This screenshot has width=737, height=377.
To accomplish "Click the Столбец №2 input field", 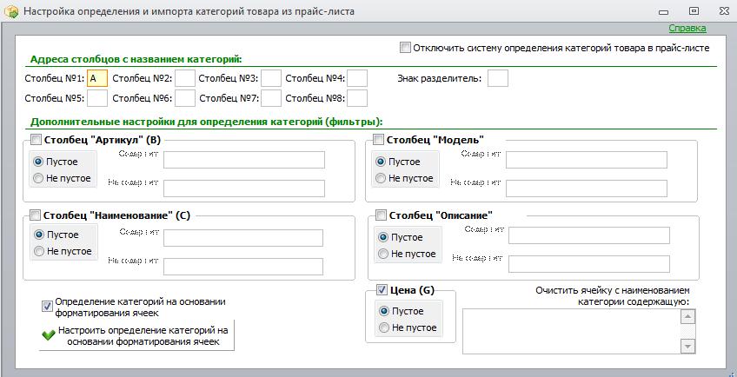I will [185, 78].
